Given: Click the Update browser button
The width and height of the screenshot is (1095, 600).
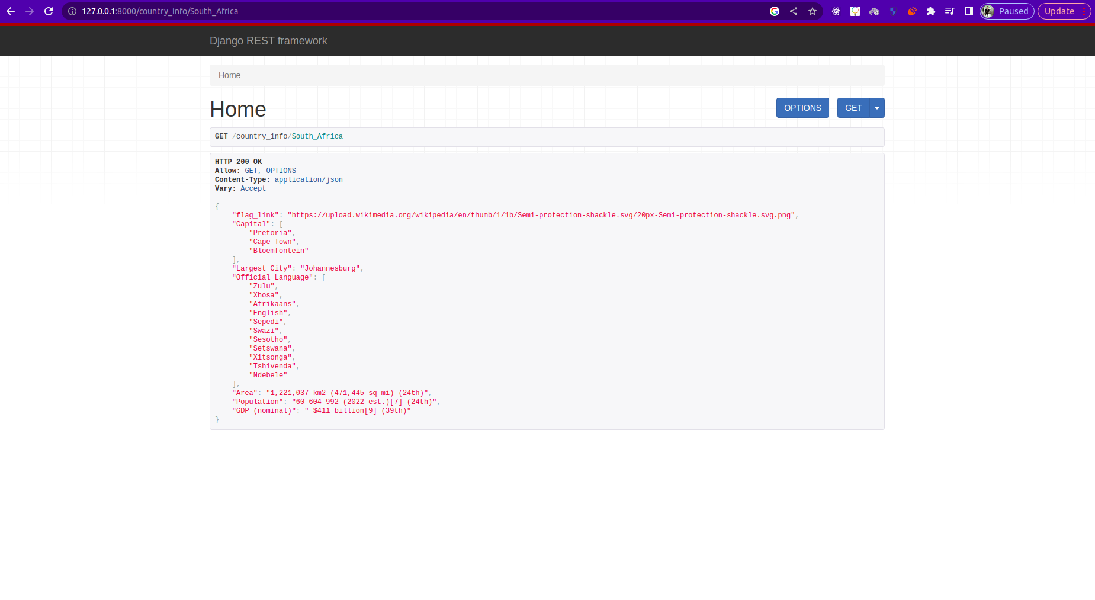Looking at the screenshot, I should pyautogui.click(x=1058, y=11).
